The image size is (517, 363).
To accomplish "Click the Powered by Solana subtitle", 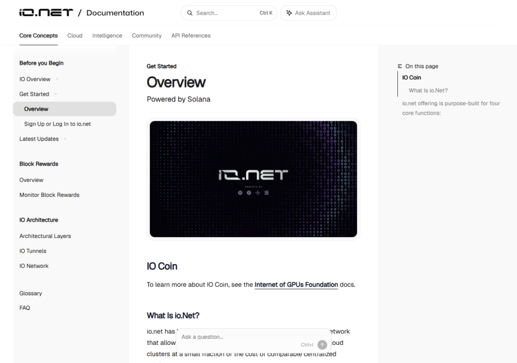I will pos(178,99).
